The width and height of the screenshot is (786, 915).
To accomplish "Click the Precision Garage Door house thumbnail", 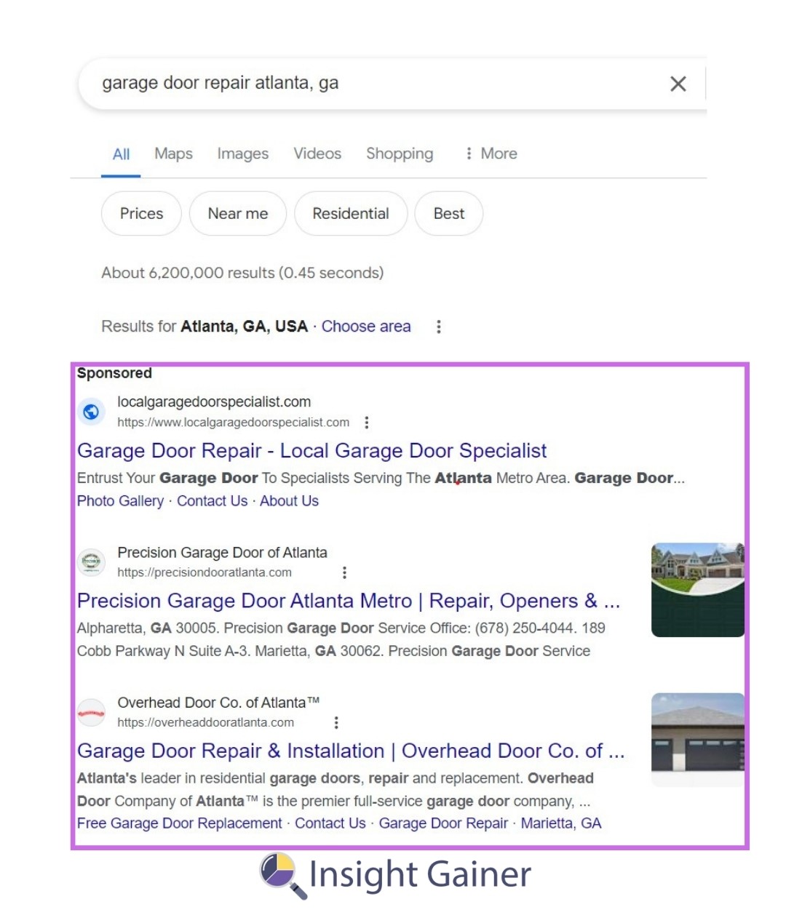I will pos(697,590).
